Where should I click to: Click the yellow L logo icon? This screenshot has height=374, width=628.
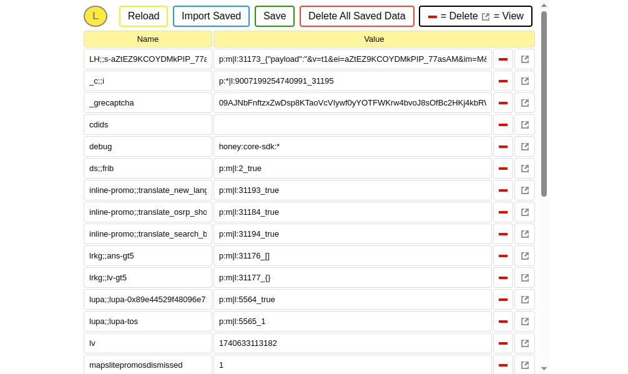(x=96, y=16)
